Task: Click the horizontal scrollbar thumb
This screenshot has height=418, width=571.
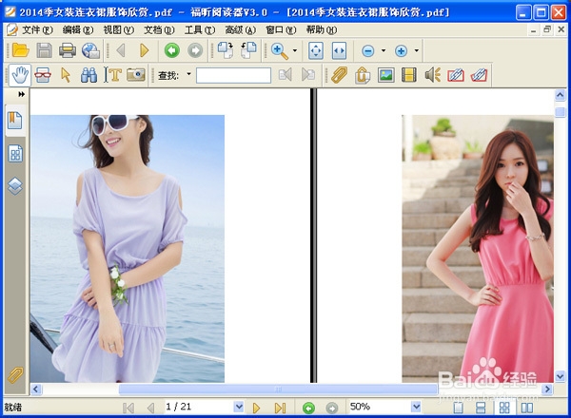Action: point(278,389)
